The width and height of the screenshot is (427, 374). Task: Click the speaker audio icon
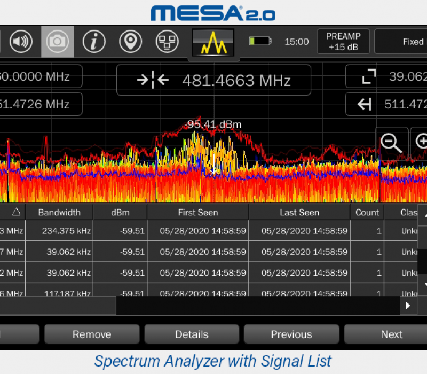21,42
